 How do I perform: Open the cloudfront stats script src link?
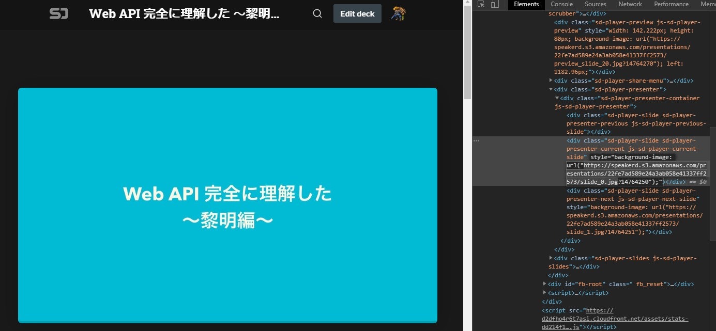615,319
